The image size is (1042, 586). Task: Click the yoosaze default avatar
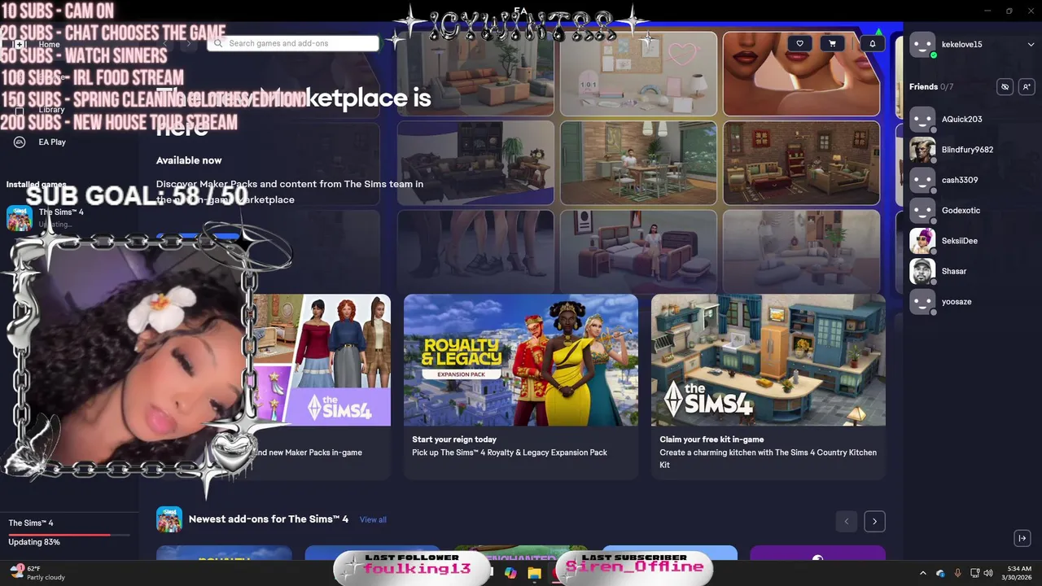coord(922,301)
